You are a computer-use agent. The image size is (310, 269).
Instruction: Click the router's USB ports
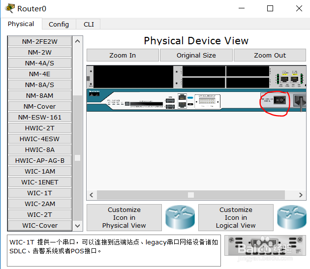tap(170, 103)
